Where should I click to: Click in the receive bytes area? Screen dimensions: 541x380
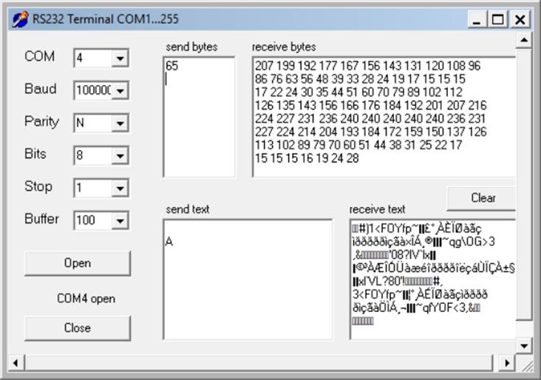coord(383,118)
